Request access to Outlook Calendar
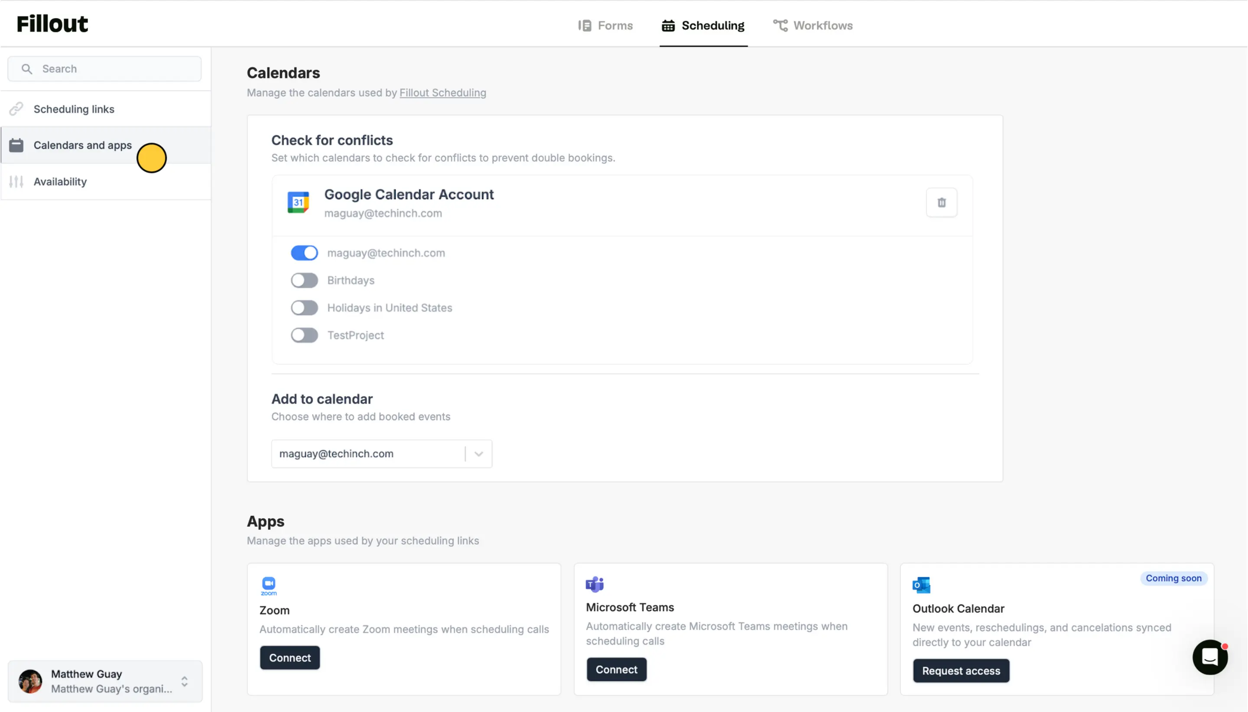The image size is (1248, 712). [961, 671]
